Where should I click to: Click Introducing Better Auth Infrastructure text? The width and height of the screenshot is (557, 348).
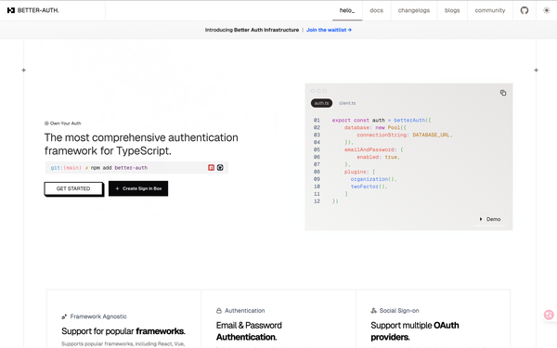(x=252, y=30)
